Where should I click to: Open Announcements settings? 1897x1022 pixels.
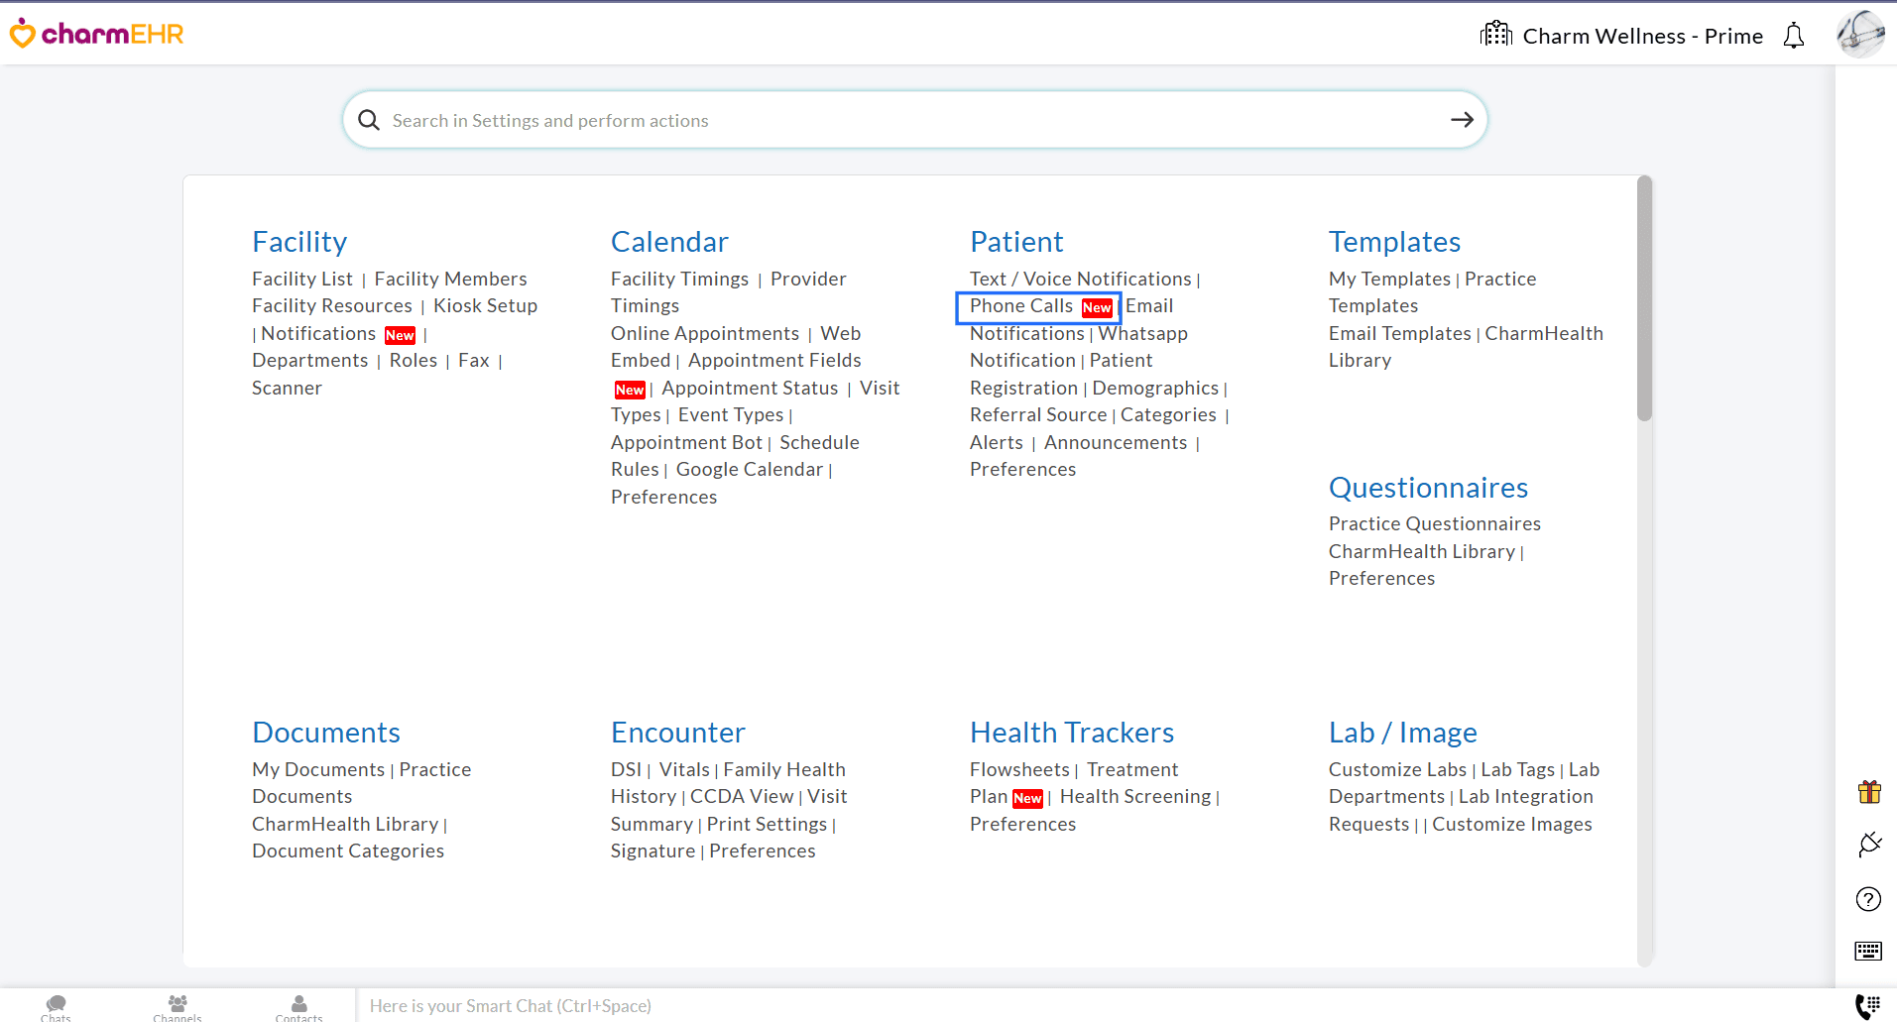point(1116,442)
